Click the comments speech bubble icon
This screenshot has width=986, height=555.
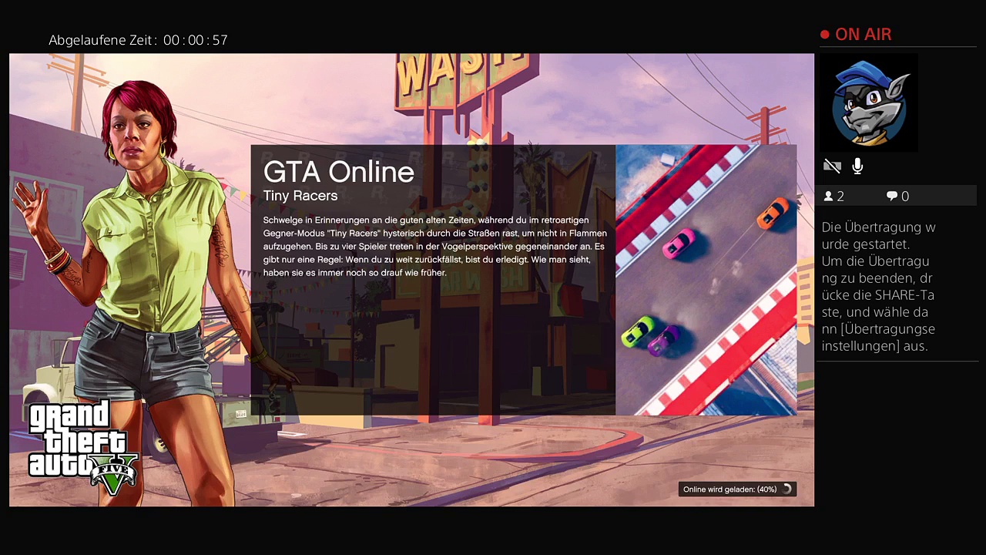[892, 197]
